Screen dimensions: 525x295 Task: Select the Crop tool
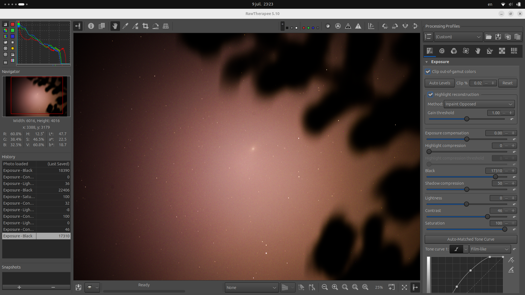[145, 26]
